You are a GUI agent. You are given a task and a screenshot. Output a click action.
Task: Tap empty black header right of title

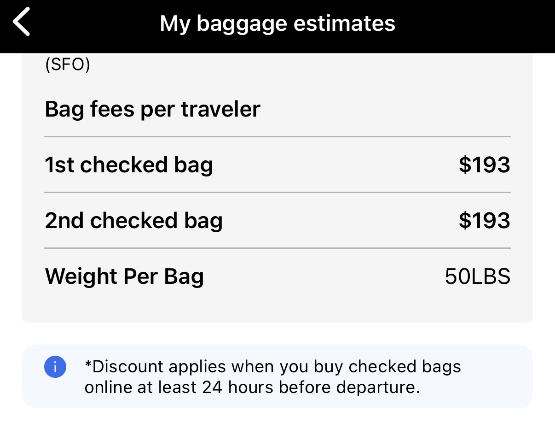[x=474, y=23]
